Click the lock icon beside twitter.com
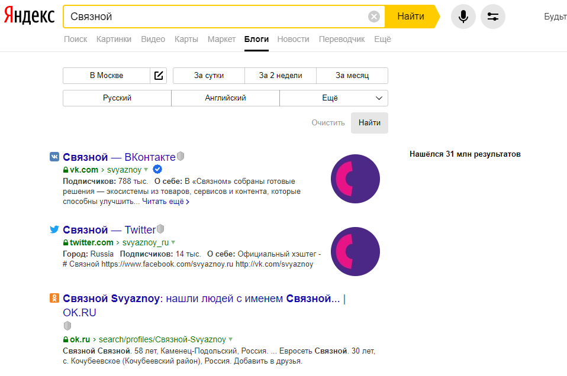567x376 pixels. [x=66, y=242]
